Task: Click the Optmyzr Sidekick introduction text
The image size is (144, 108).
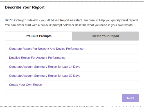Action: click(72, 23)
